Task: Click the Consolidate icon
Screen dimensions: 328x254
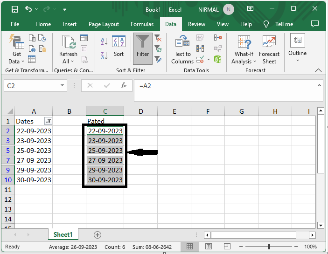Action: pyautogui.click(x=218, y=38)
